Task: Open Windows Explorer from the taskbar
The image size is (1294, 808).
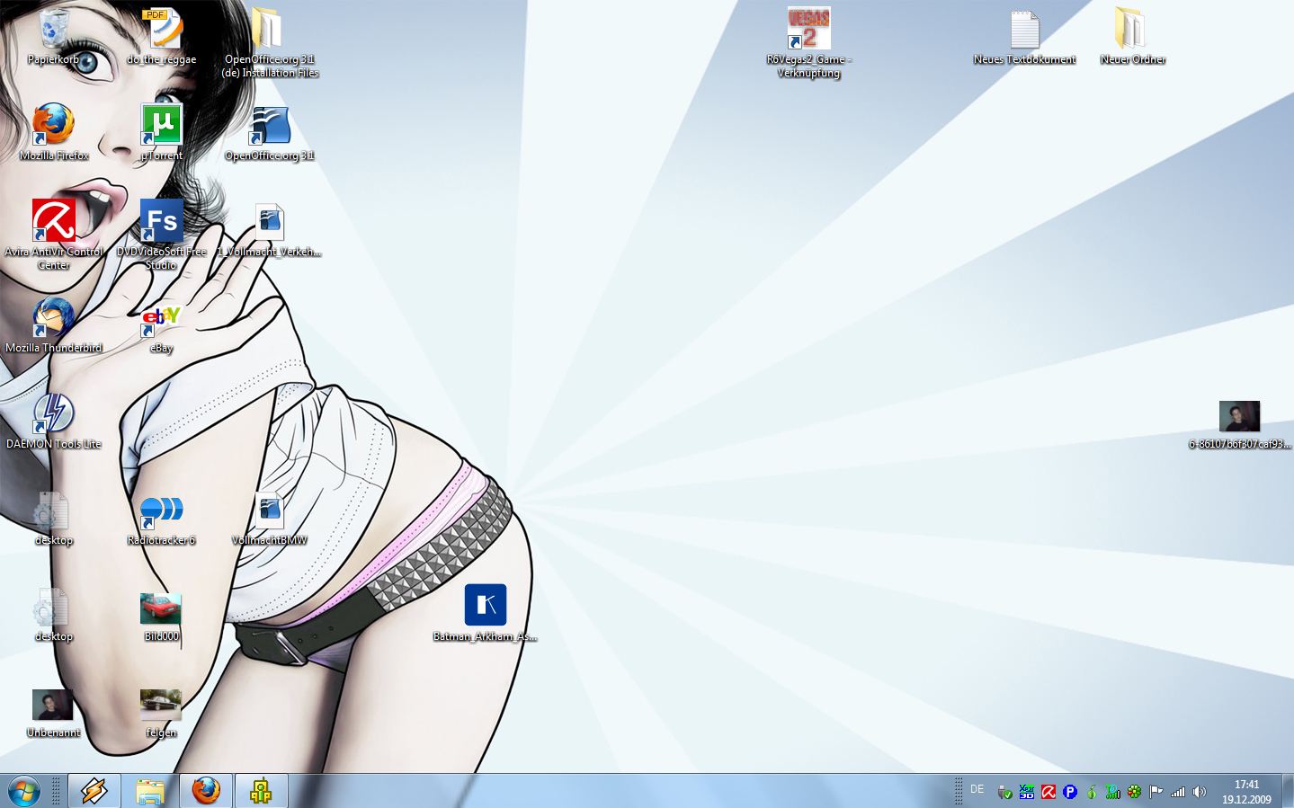Action: tap(150, 791)
